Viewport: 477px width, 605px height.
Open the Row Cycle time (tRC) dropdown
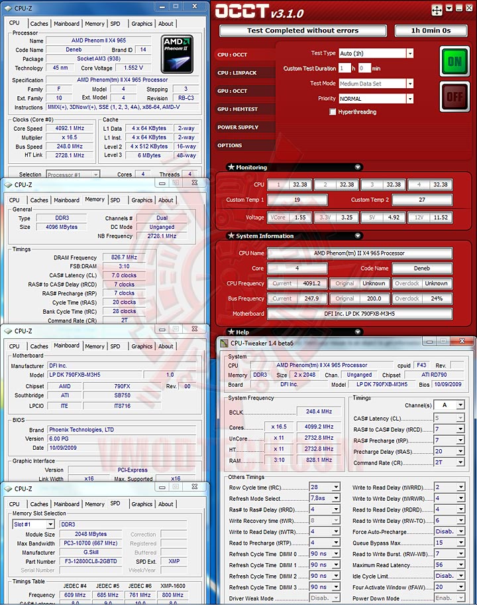336,488
